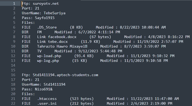Click 'Port: 21' text on line 2
192x106 pixels.
point(30,8)
